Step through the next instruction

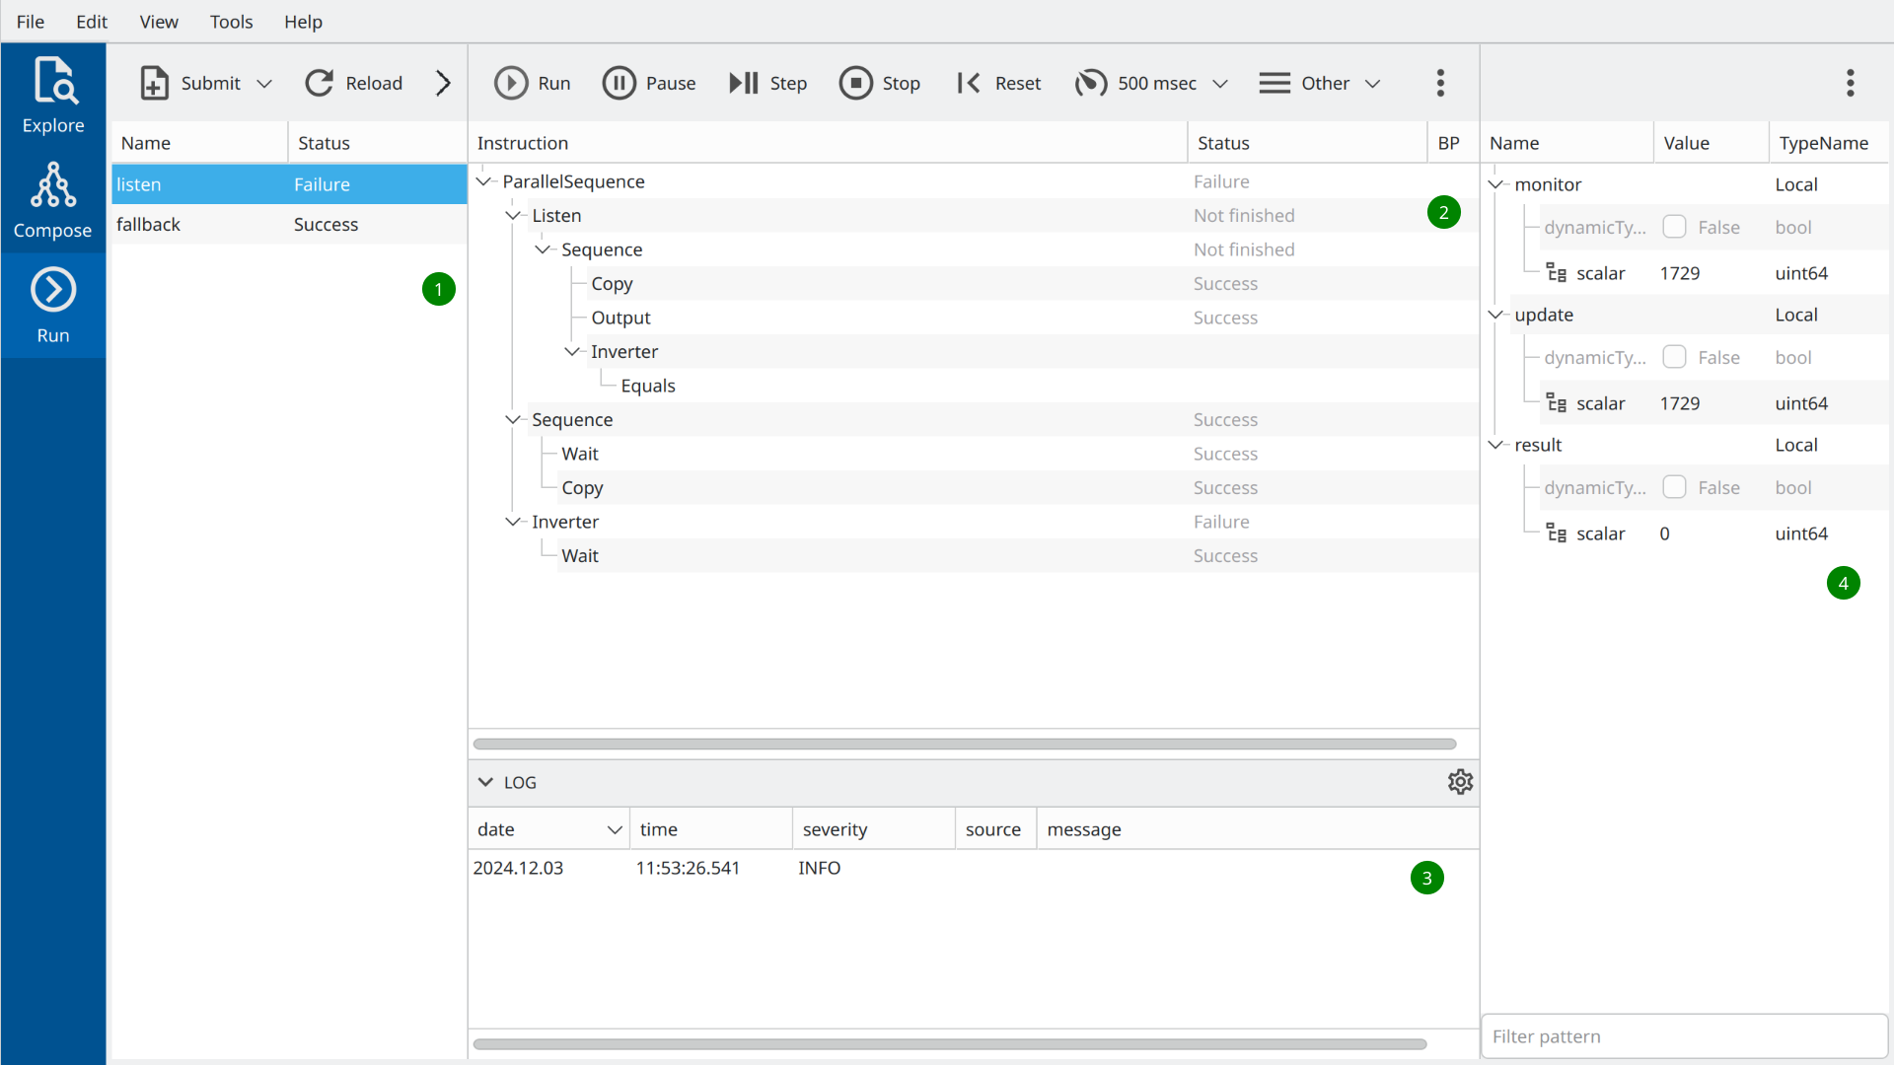coord(767,83)
